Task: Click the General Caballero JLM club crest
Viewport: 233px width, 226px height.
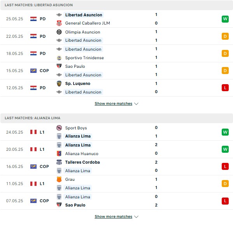Action: (x=59, y=23)
